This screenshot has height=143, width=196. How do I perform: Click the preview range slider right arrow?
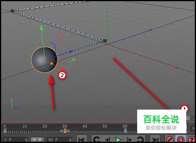click(40, 140)
